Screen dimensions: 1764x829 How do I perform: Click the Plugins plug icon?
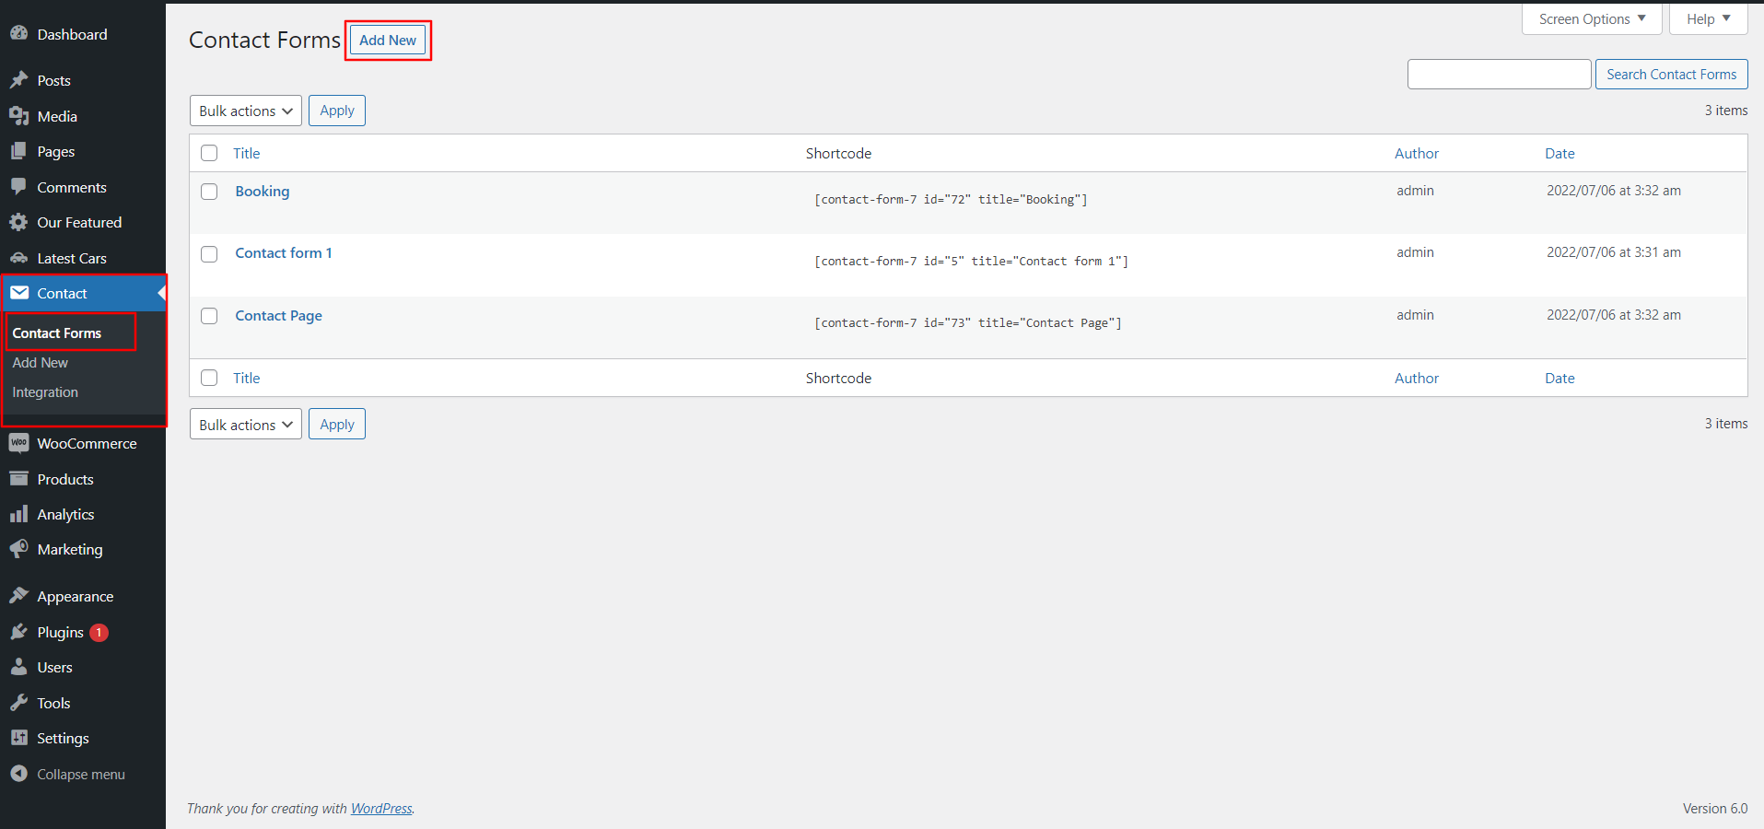[x=18, y=632]
